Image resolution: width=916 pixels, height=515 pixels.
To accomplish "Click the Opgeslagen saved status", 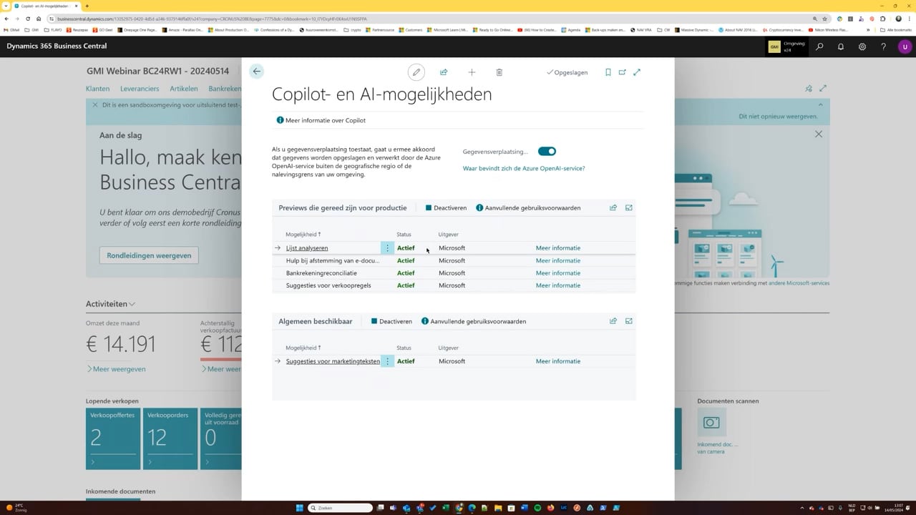I will click(x=567, y=72).
